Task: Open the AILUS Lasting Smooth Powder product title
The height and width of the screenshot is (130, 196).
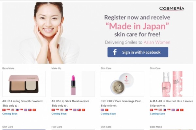Action: pos(24,101)
